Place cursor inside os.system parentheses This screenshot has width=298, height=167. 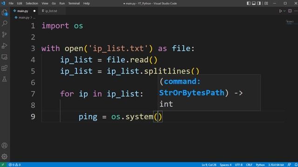158,116
